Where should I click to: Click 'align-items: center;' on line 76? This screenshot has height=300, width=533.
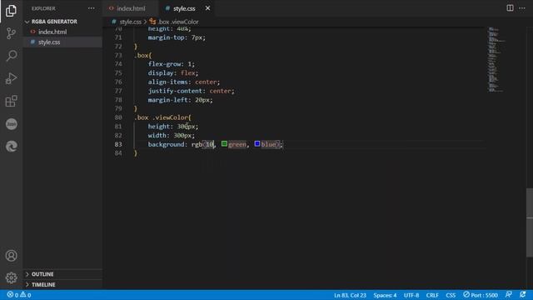point(184,82)
